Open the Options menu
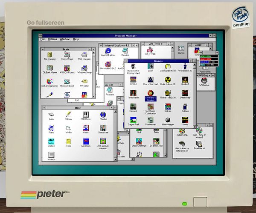This screenshot has width=256, height=213. click(52, 39)
